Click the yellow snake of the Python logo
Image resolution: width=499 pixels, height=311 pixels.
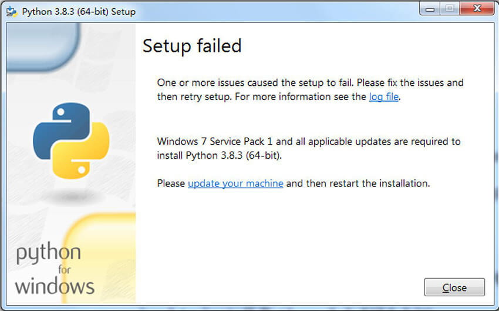click(x=87, y=154)
